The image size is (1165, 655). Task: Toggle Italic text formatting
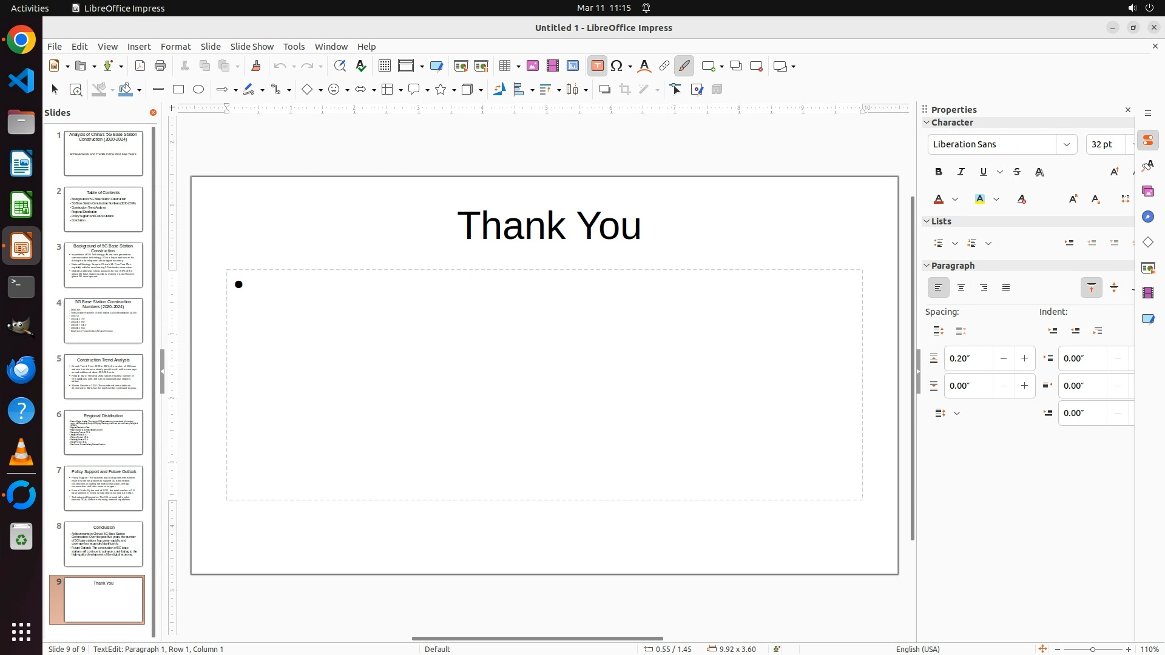[961, 172]
